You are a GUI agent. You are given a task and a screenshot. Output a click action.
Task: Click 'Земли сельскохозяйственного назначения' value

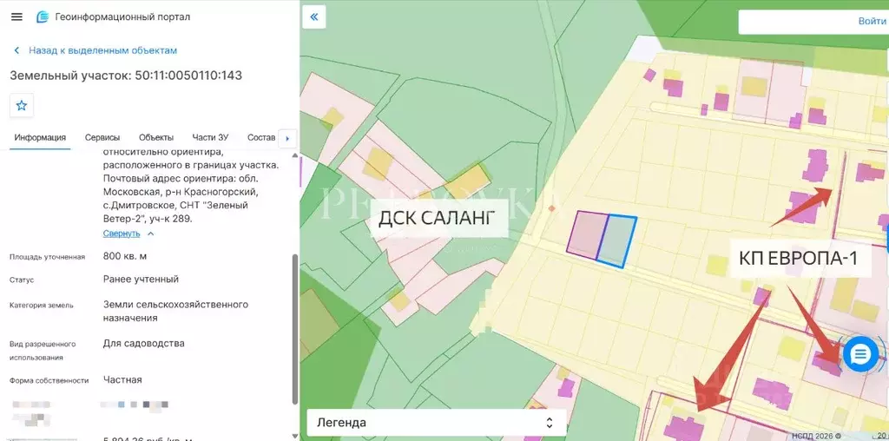(x=175, y=311)
